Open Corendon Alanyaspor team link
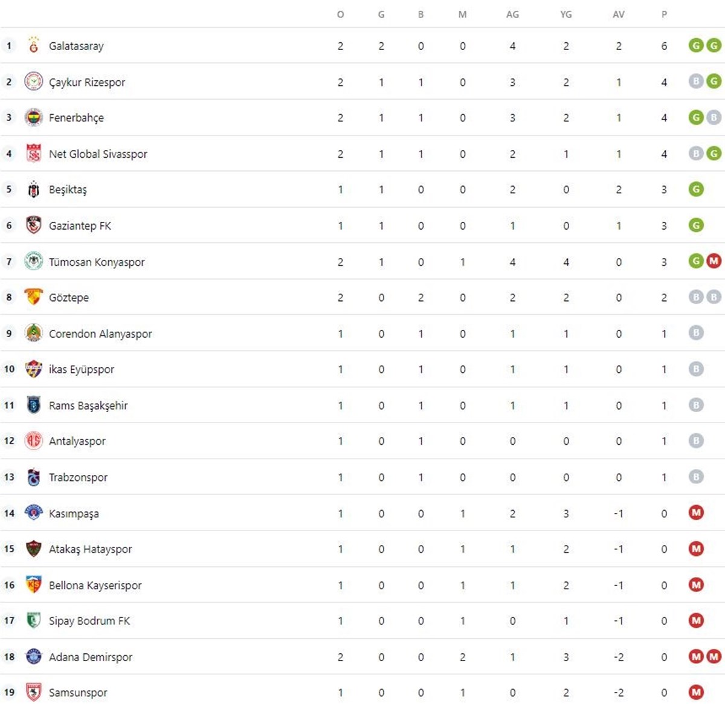Screen dimensions: 725x704 point(100,334)
